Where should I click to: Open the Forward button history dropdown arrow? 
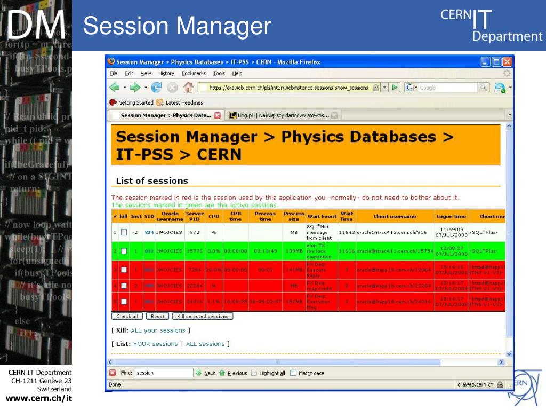click(x=146, y=88)
